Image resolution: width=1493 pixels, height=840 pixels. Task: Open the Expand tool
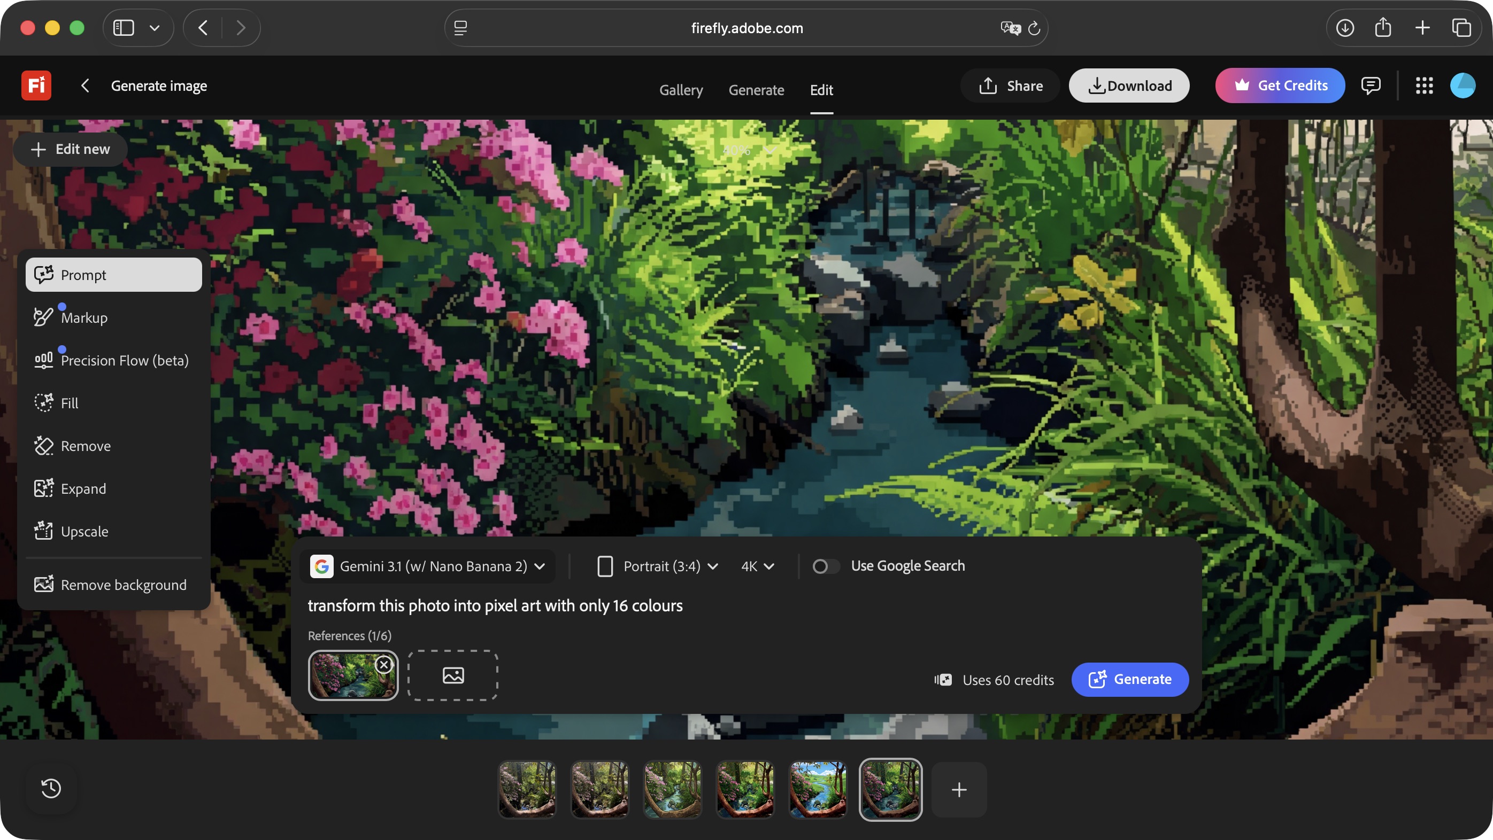tap(113, 488)
